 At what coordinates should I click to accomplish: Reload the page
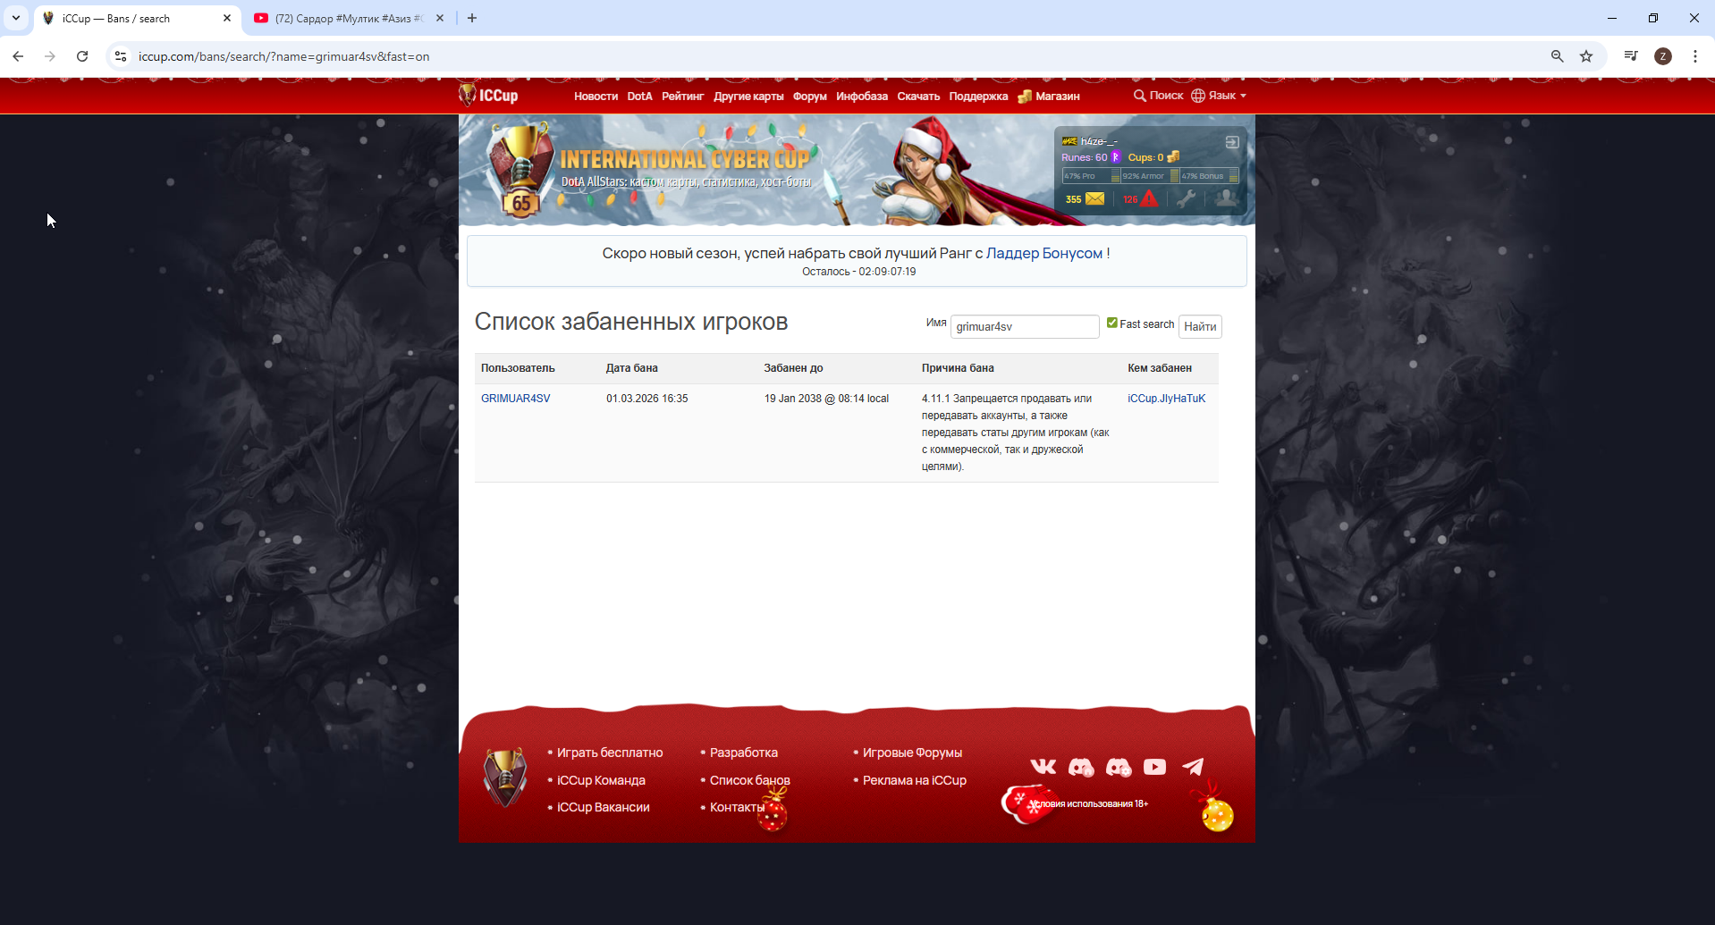82,56
